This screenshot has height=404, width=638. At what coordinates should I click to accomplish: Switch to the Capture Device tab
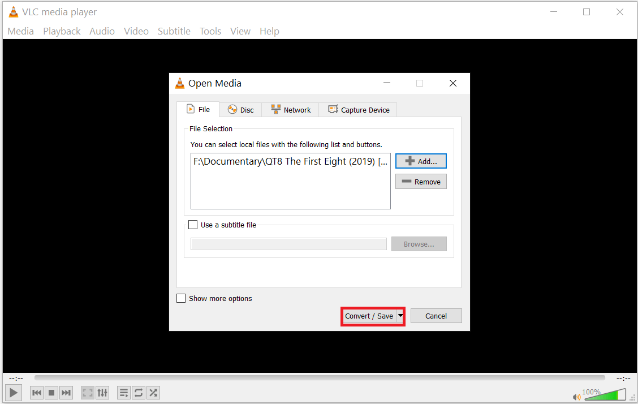tap(359, 110)
